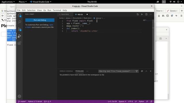Viewport: 184px width, 103px height.
Task: Open the File menu
Action: click(x=18, y=10)
